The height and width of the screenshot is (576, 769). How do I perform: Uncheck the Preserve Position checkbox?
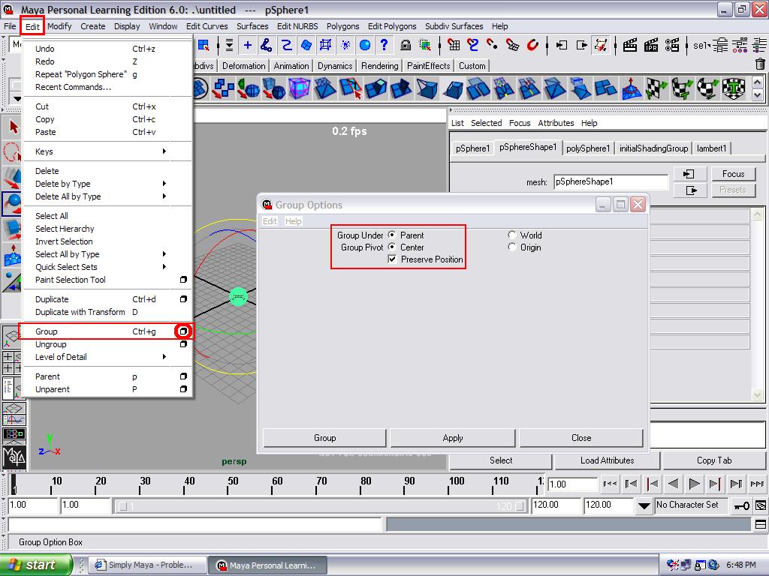tap(392, 259)
